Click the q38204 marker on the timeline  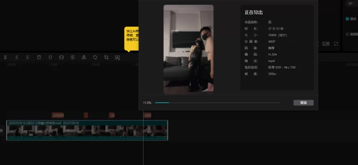58,115
